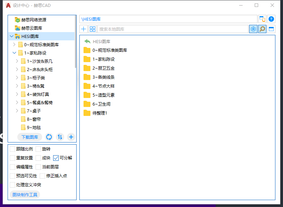Enable the 当前图层 checkbox

point(38,167)
